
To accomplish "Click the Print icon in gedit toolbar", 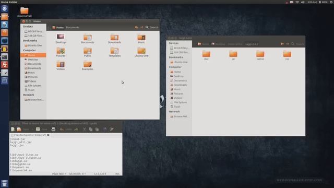I will [x=53, y=129].
